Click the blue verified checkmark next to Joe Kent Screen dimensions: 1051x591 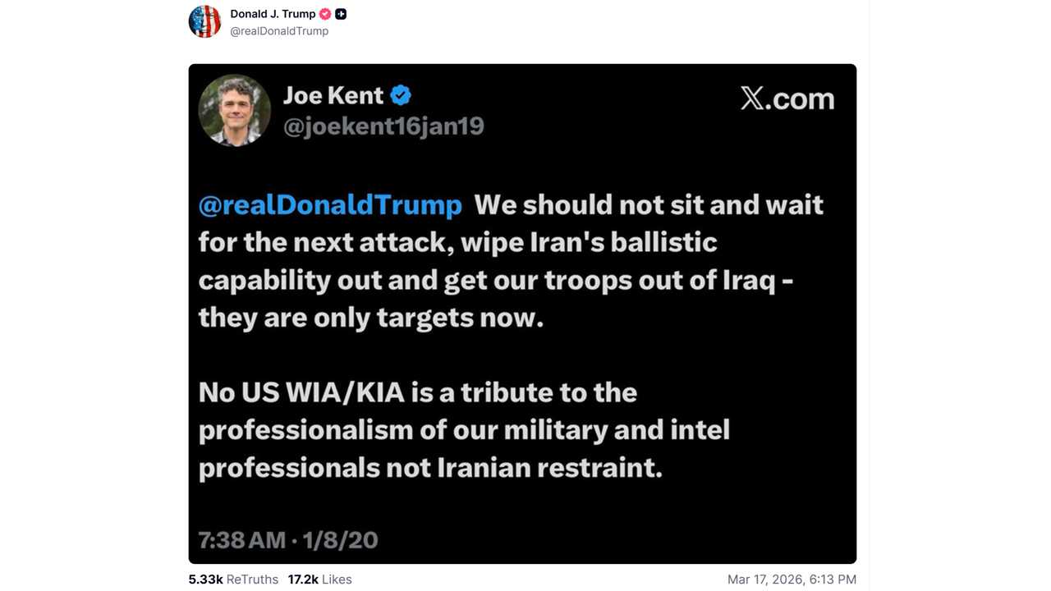point(401,95)
